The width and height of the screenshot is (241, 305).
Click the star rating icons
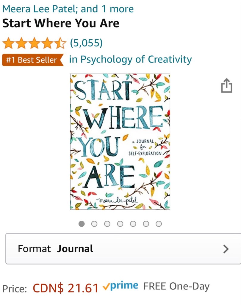click(x=34, y=43)
